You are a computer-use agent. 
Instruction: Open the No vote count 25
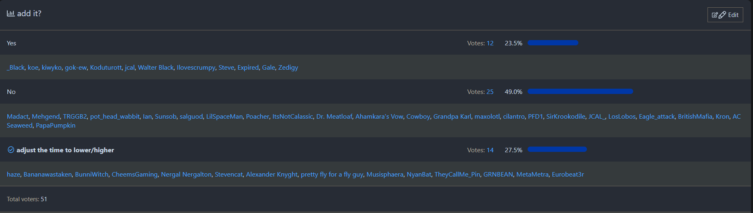[490, 92]
